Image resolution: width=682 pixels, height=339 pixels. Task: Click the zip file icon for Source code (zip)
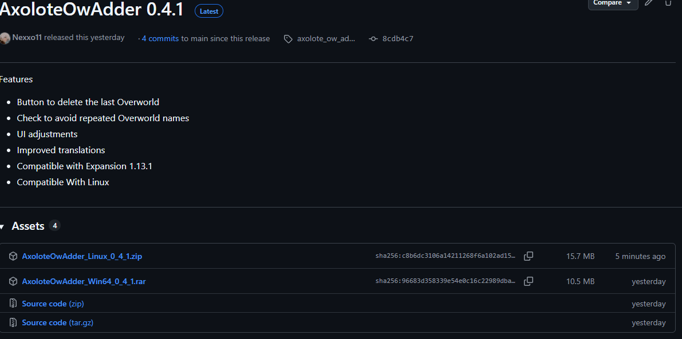[13, 304]
